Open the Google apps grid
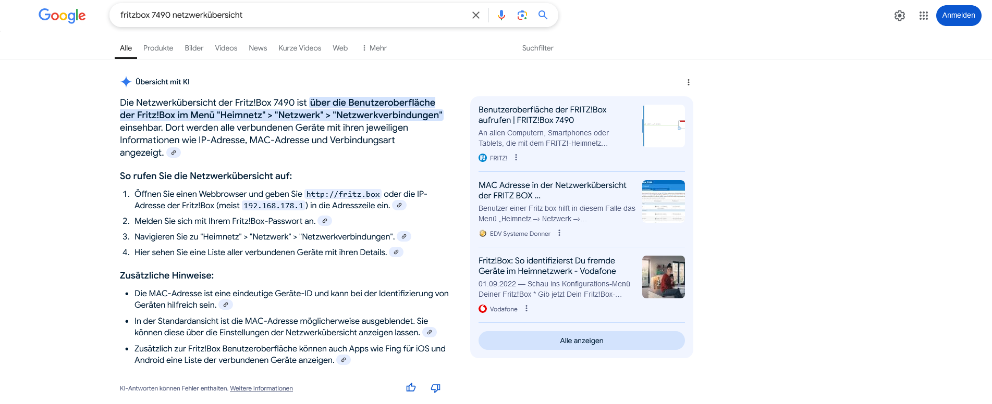 tap(924, 16)
